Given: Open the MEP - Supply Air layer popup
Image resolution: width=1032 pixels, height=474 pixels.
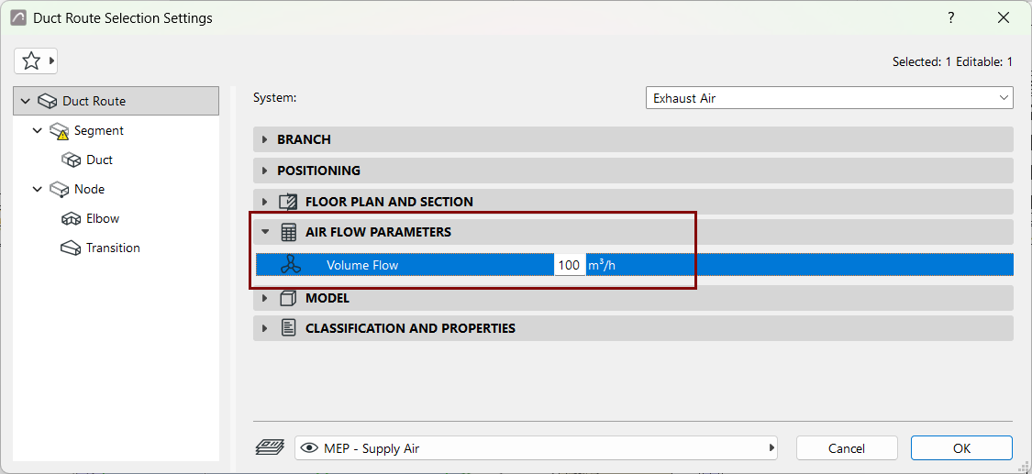Looking at the screenshot, I should (537, 448).
